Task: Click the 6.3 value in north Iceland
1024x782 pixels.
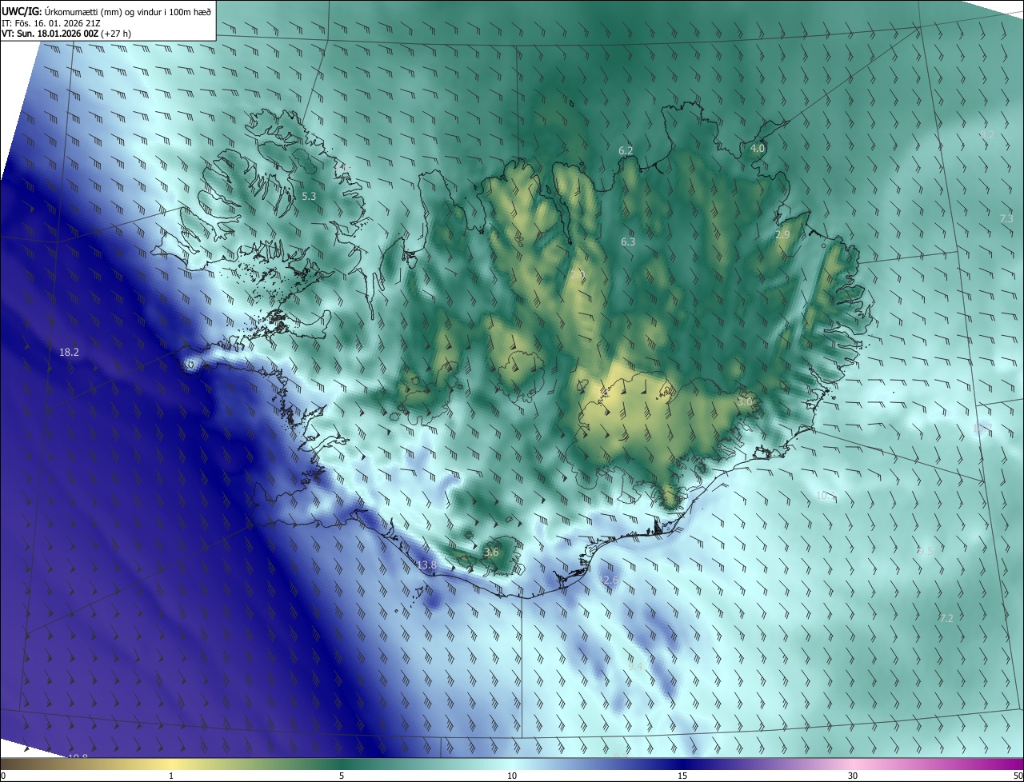Action: click(628, 241)
